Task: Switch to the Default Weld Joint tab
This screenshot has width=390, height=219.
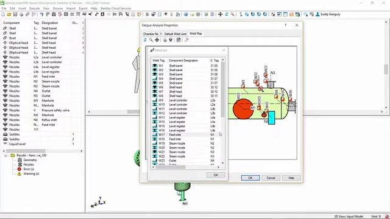Action: [175, 34]
